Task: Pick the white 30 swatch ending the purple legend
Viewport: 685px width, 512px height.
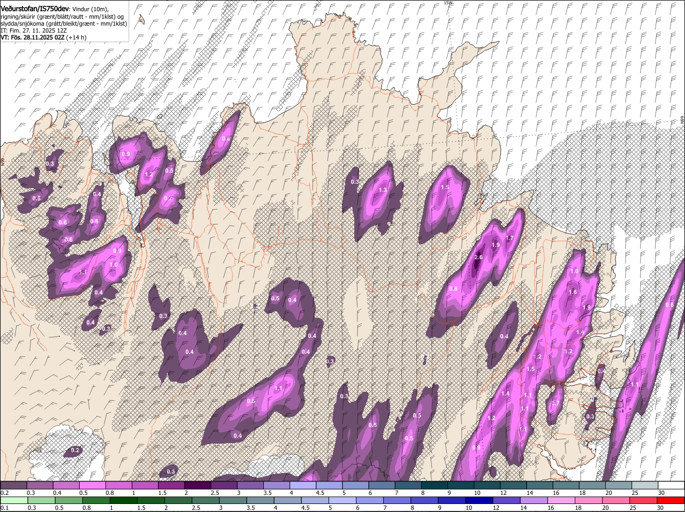Action: click(x=672, y=485)
